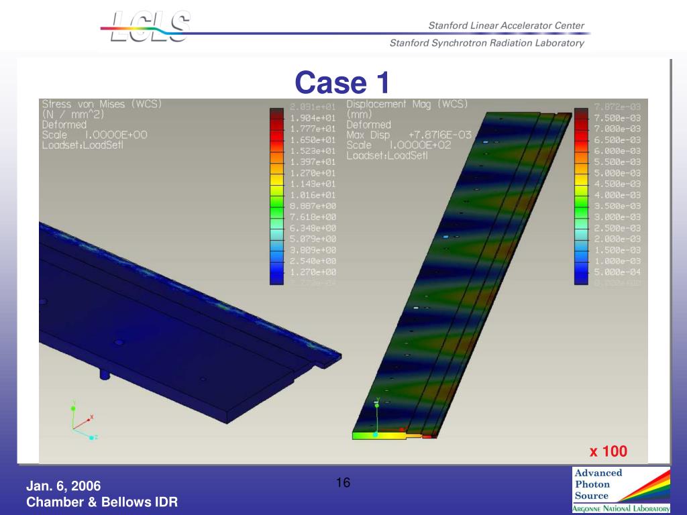Click the displacement legend value 3.000e-03
The width and height of the screenshot is (687, 515).
click(617, 217)
